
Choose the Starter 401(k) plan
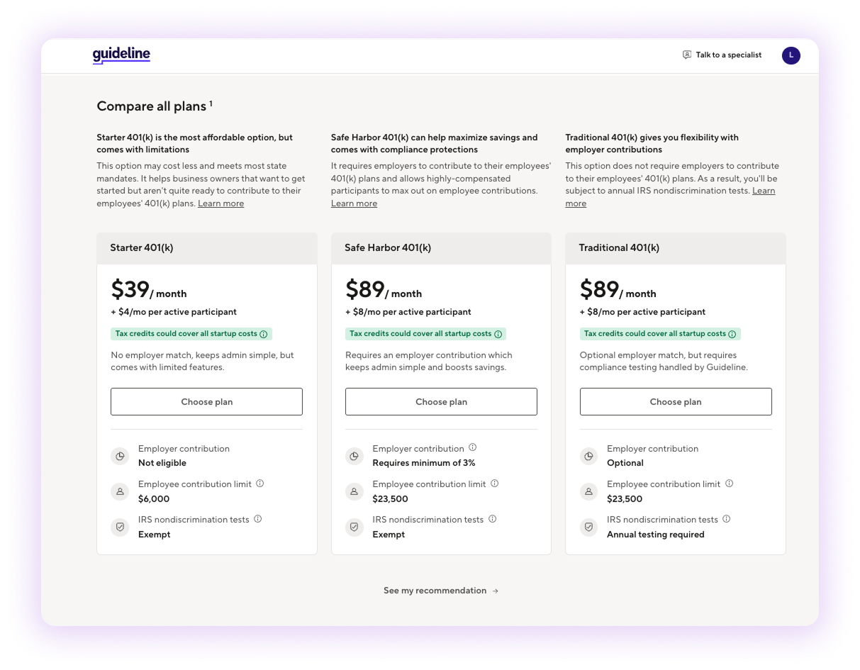pos(206,401)
